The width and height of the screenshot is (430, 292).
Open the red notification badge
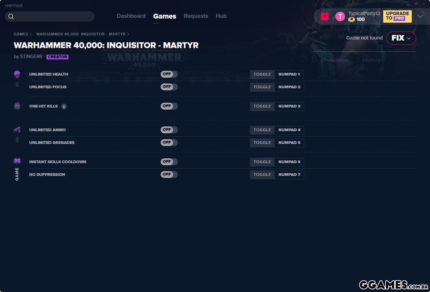tap(325, 16)
